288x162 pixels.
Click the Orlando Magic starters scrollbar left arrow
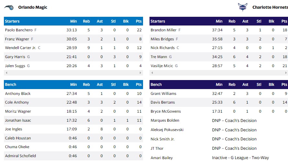(6, 73)
